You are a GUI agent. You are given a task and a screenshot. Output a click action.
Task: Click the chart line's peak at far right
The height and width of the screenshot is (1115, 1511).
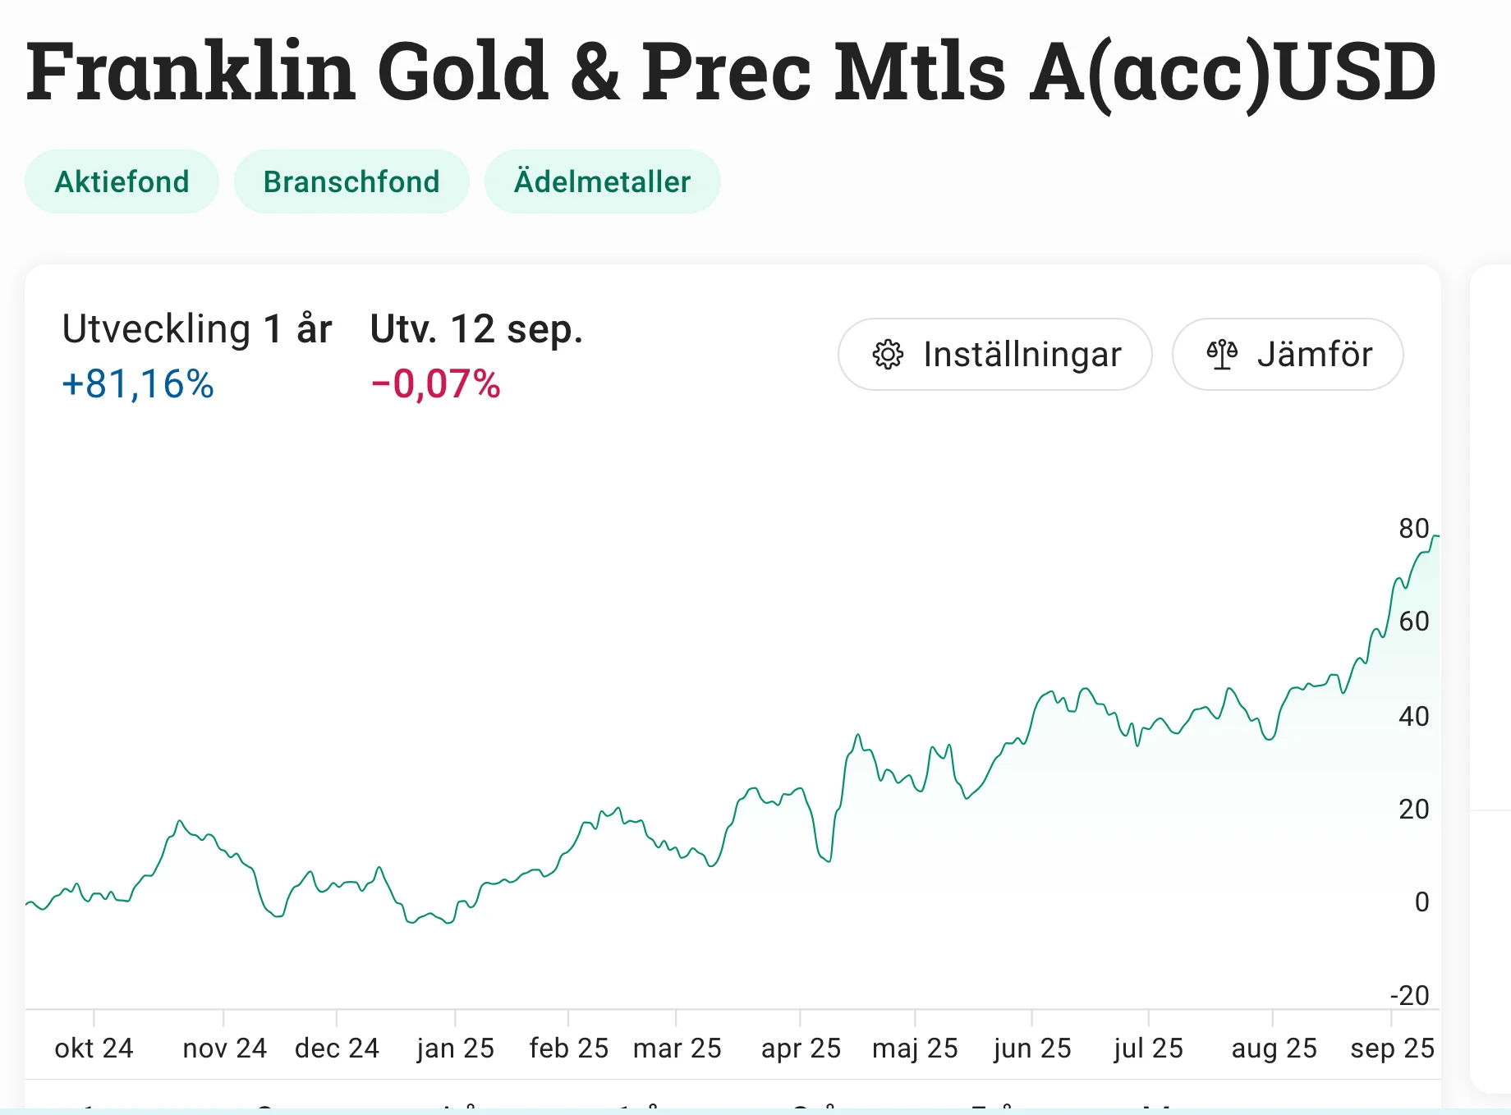tap(1435, 536)
